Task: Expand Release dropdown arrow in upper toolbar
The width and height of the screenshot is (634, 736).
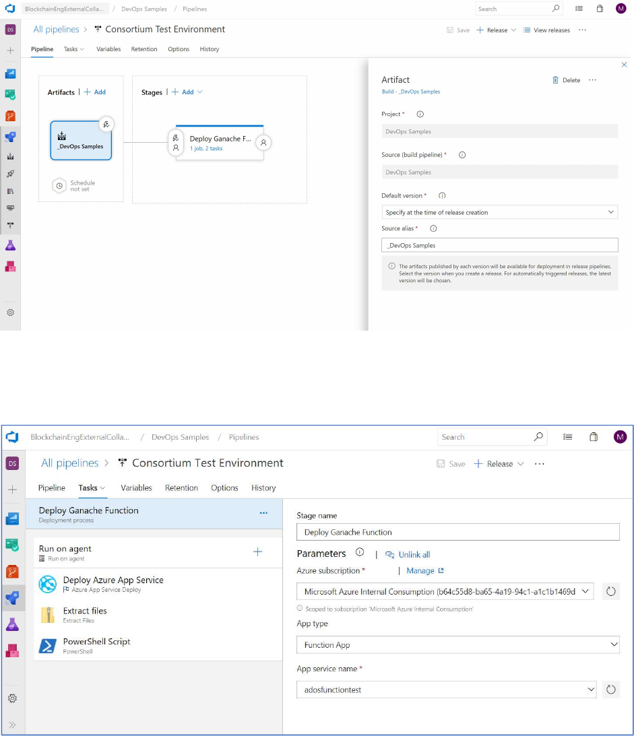Action: pyautogui.click(x=514, y=30)
